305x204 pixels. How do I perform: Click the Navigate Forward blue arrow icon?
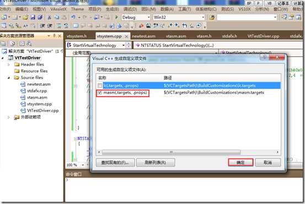pyautogui.click(x=176, y=25)
